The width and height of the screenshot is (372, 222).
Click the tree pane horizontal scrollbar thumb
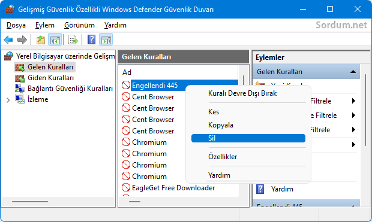(x=30, y=202)
